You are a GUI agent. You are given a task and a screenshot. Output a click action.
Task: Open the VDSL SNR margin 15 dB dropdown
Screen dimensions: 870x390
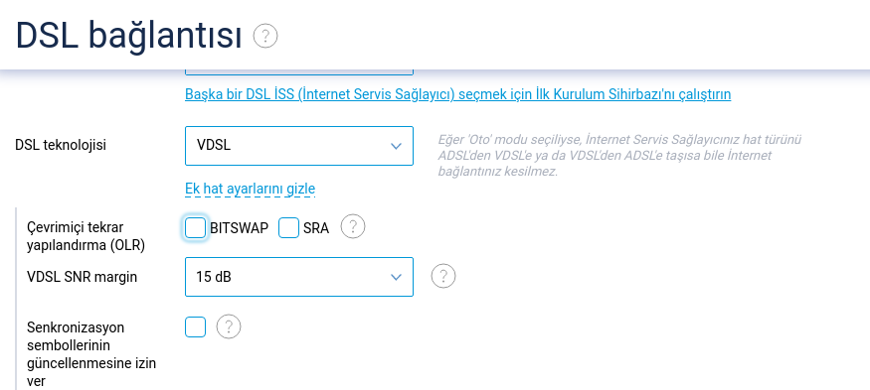click(299, 277)
